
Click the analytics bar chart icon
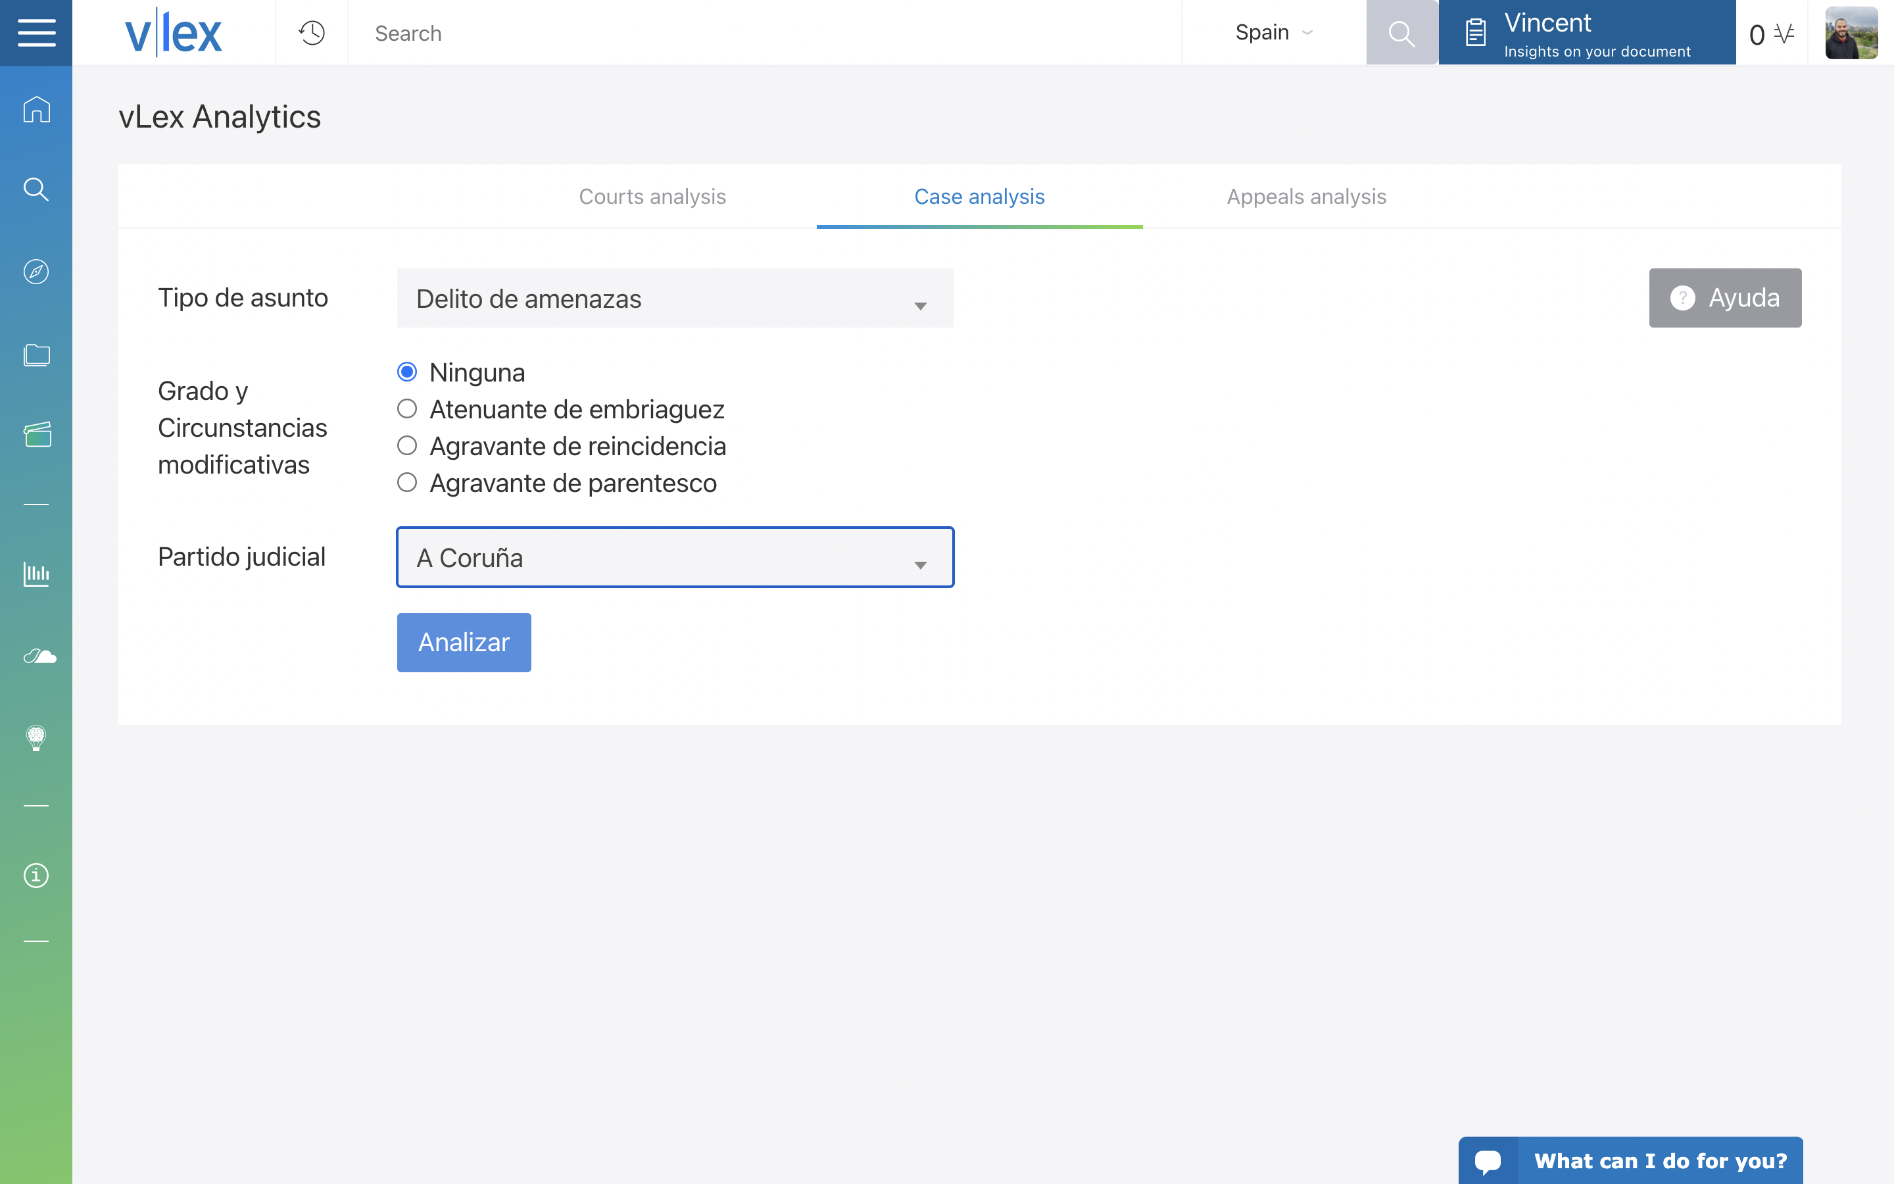pyautogui.click(x=36, y=574)
